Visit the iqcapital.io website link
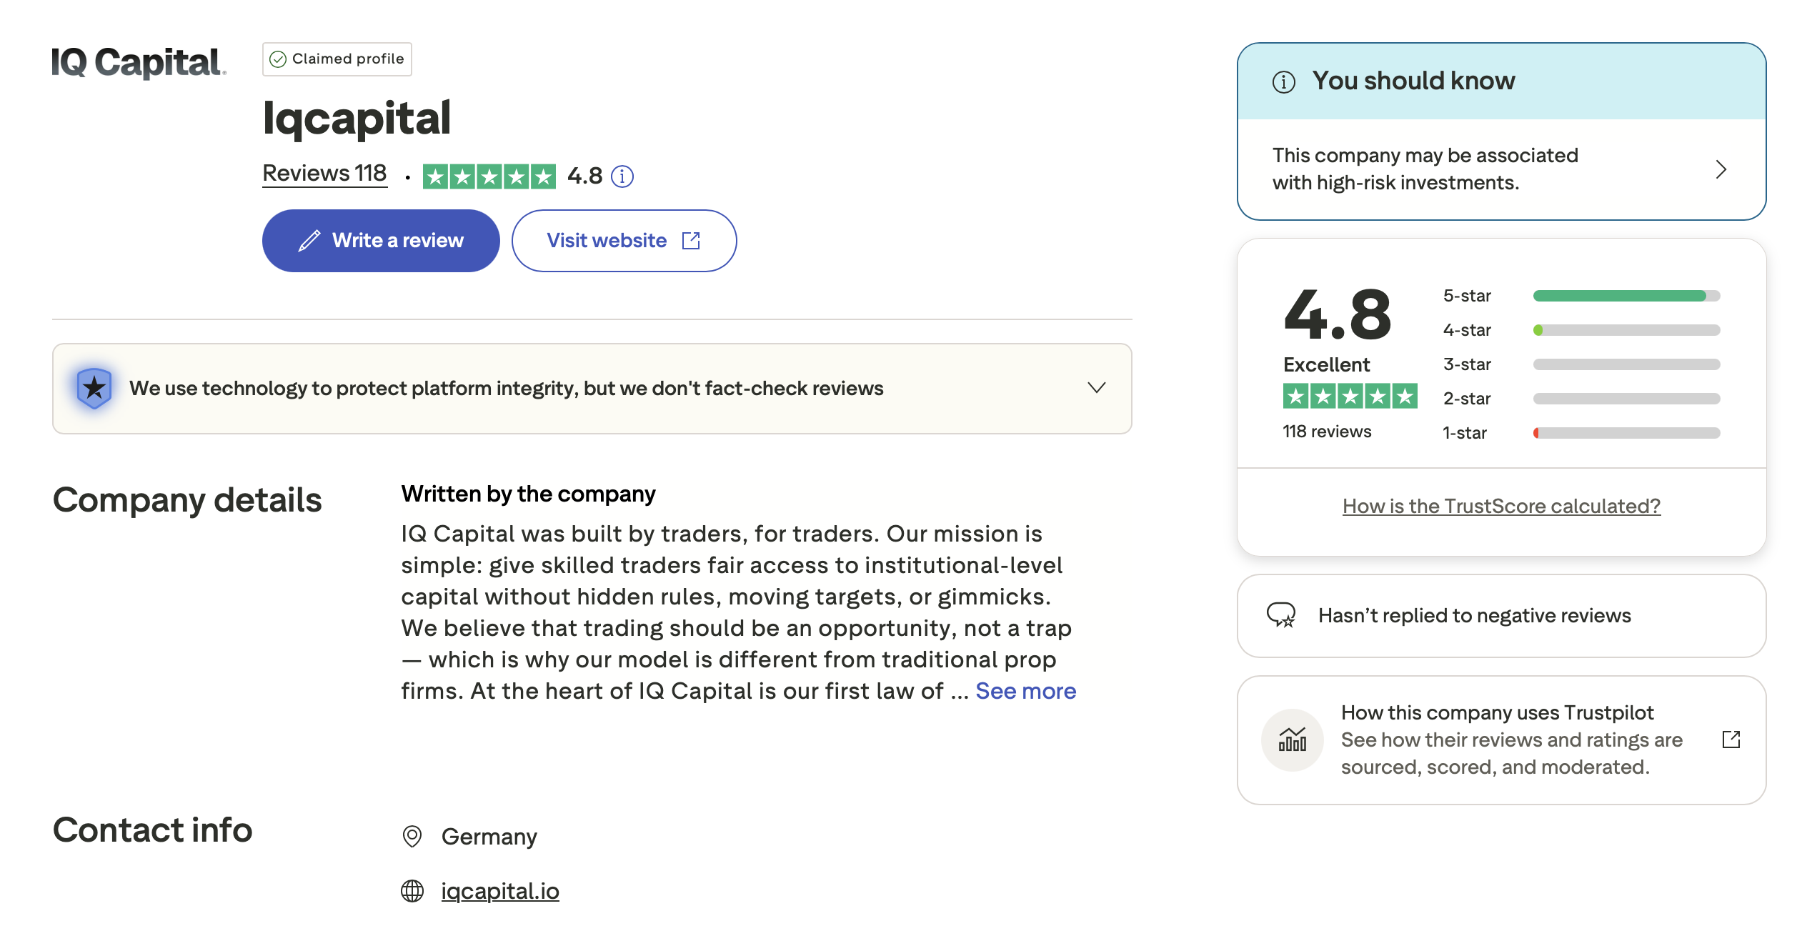This screenshot has height=951, width=1807. tap(500, 891)
